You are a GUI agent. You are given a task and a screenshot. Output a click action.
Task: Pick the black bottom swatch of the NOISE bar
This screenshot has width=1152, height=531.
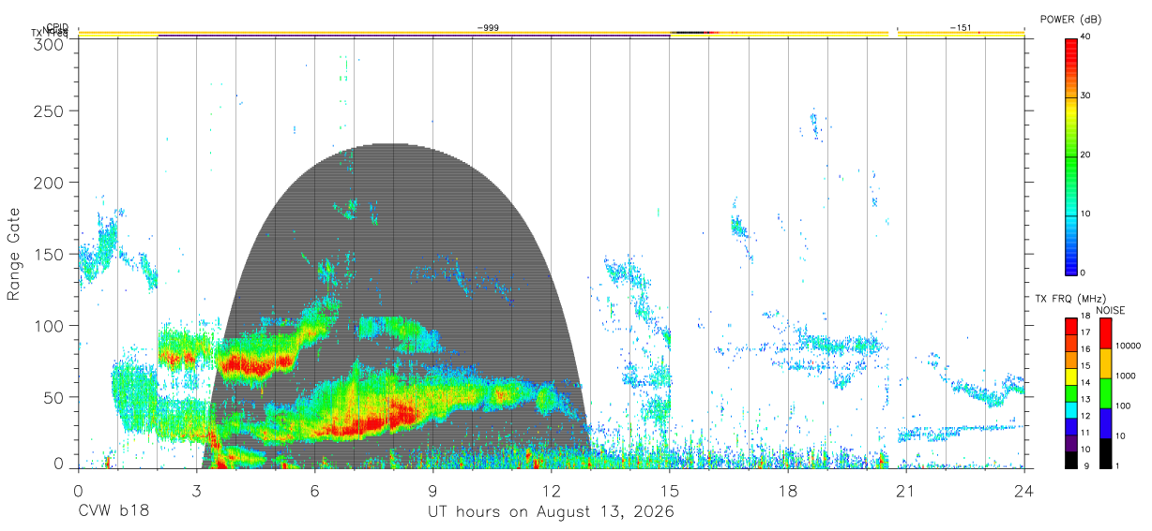(x=1104, y=453)
